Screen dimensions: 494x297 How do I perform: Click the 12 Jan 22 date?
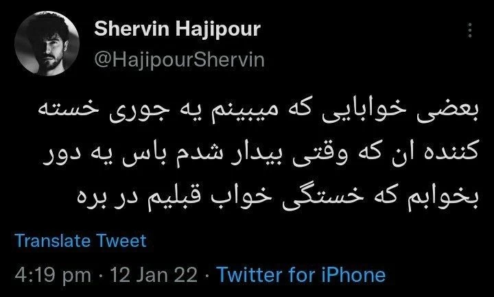(154, 274)
